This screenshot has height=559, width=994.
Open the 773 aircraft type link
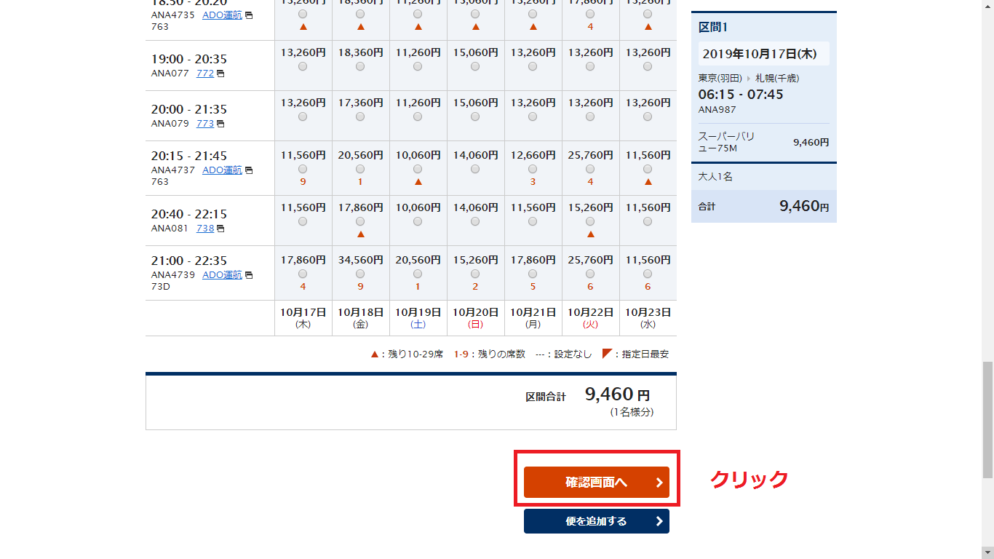pos(204,124)
